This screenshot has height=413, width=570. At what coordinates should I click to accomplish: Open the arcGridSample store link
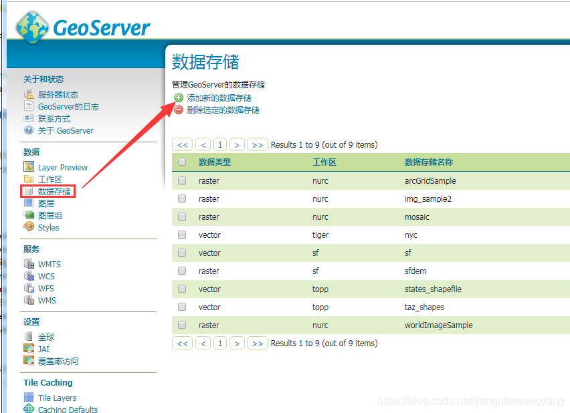[430, 180]
